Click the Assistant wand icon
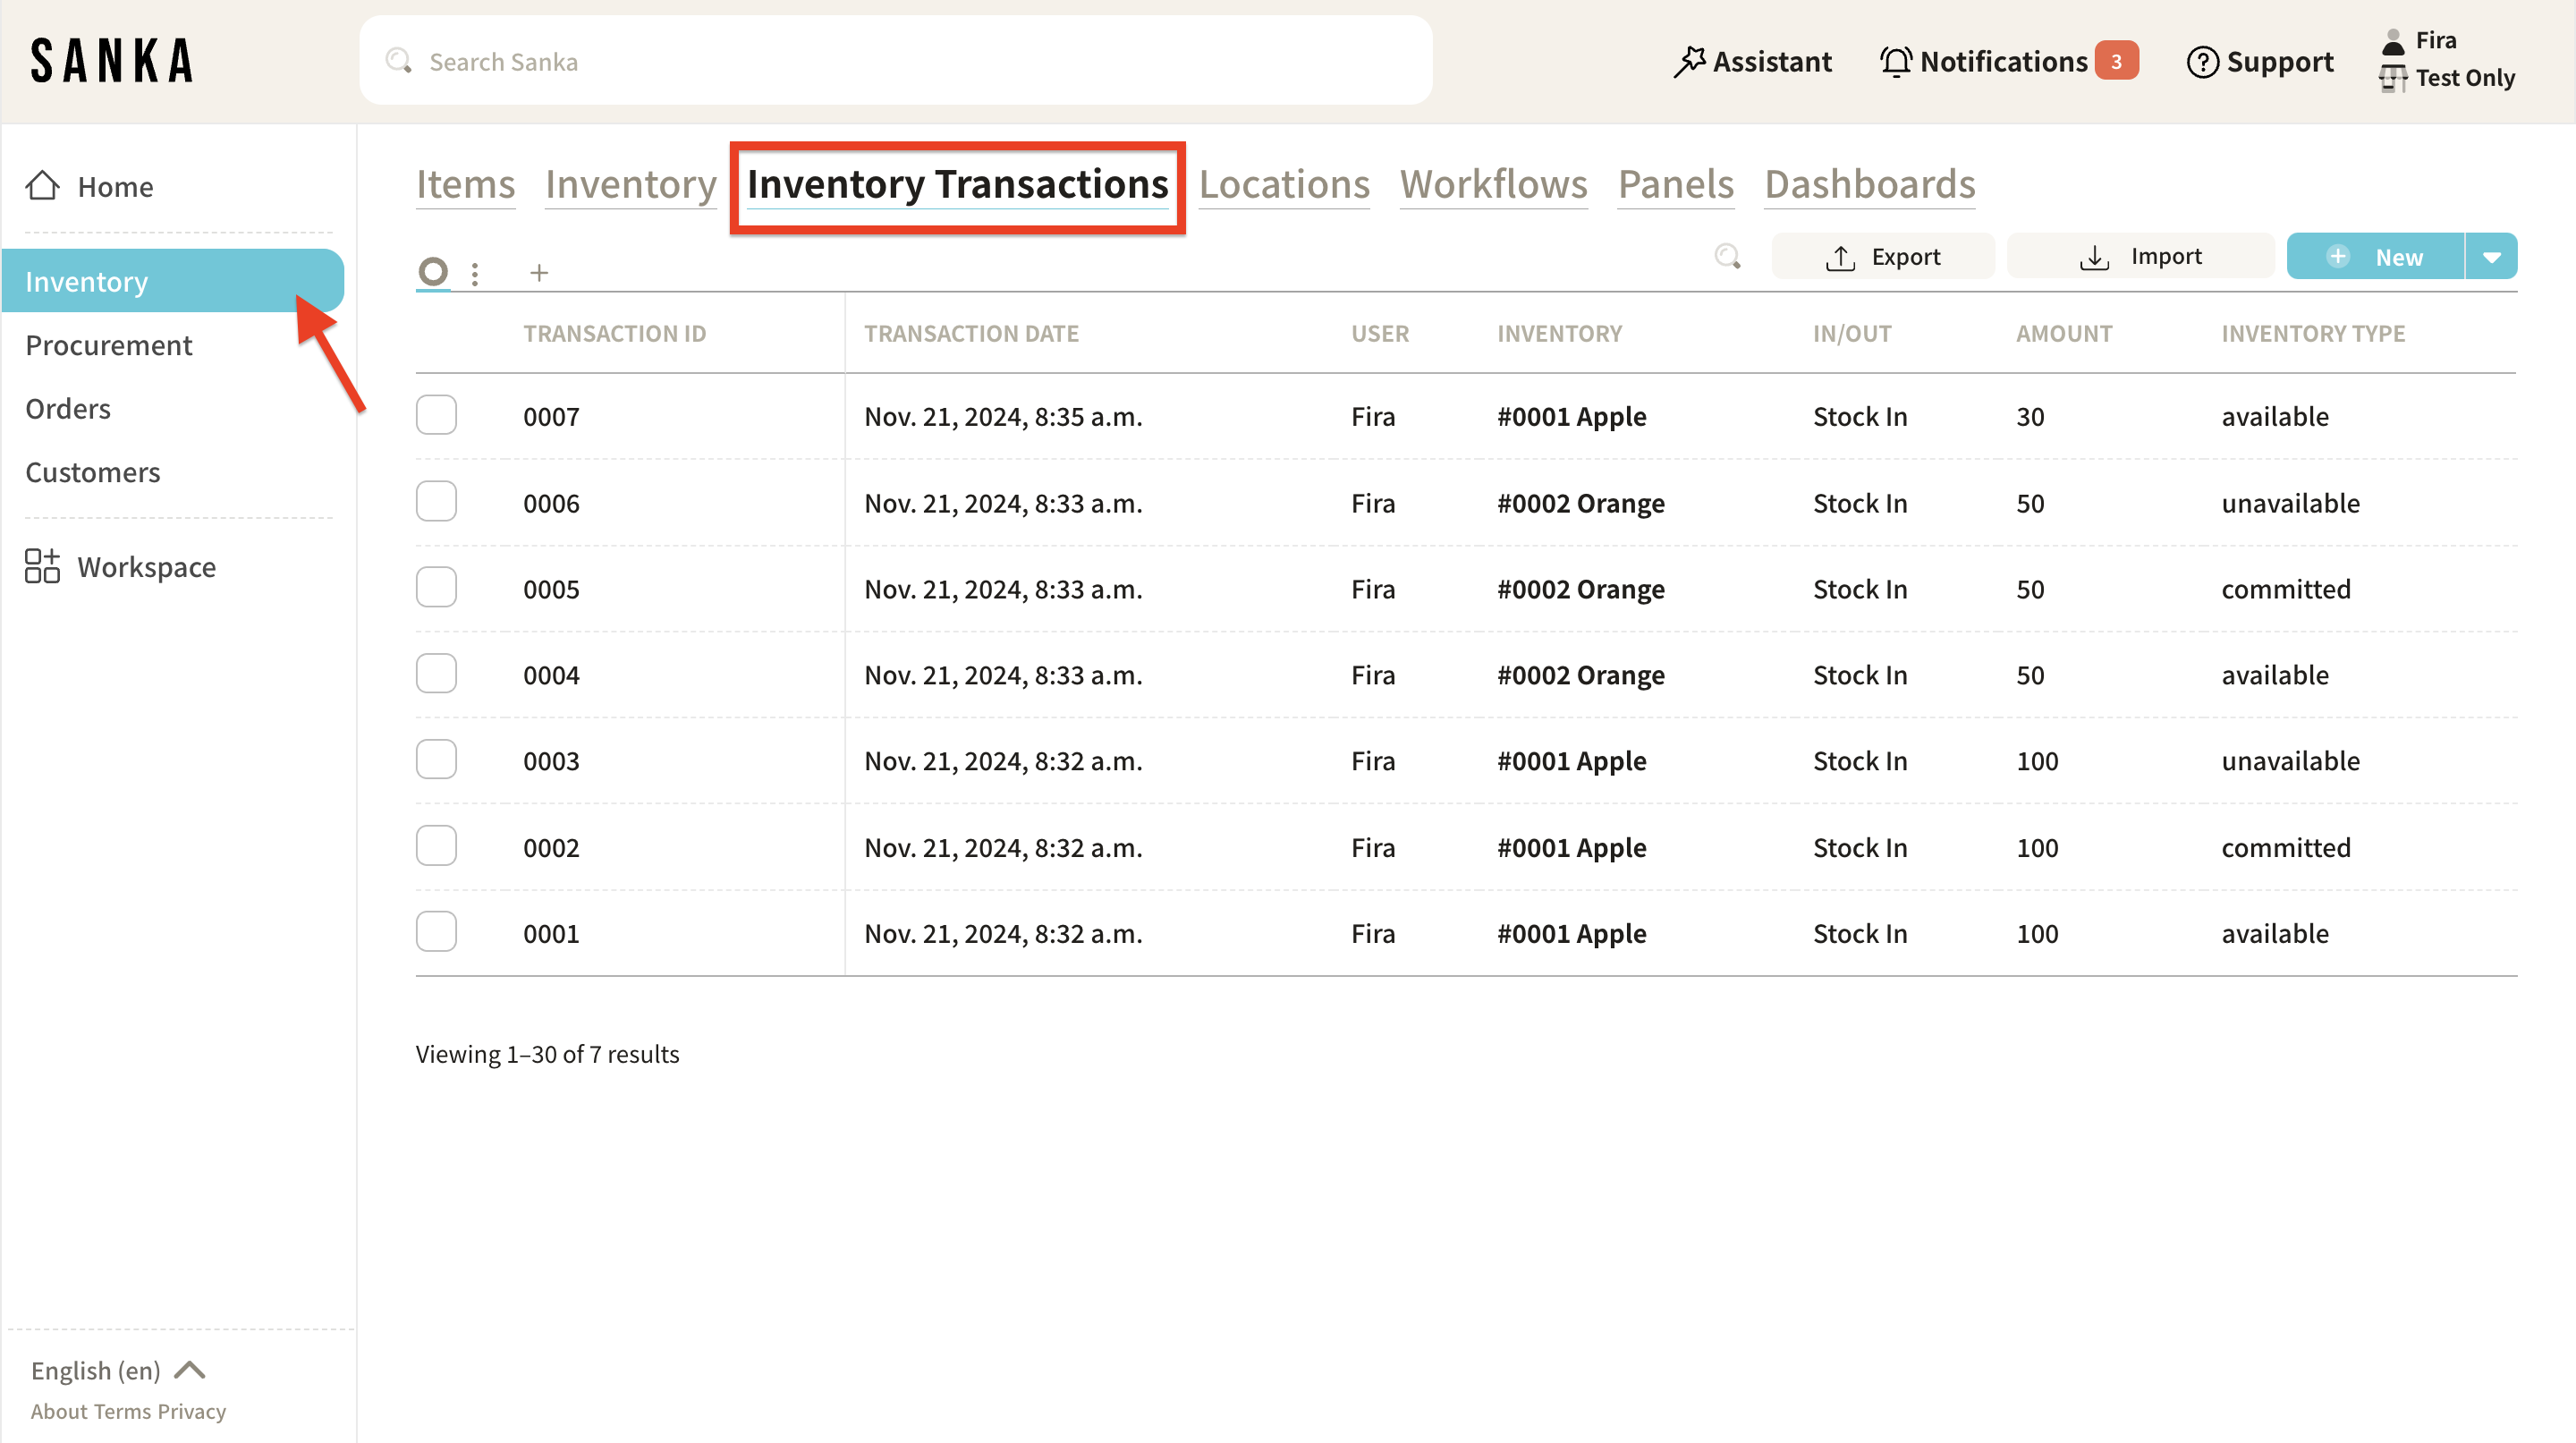 click(1689, 62)
